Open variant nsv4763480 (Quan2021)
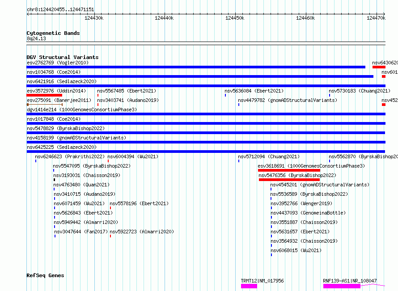398x291 pixels. [81, 185]
